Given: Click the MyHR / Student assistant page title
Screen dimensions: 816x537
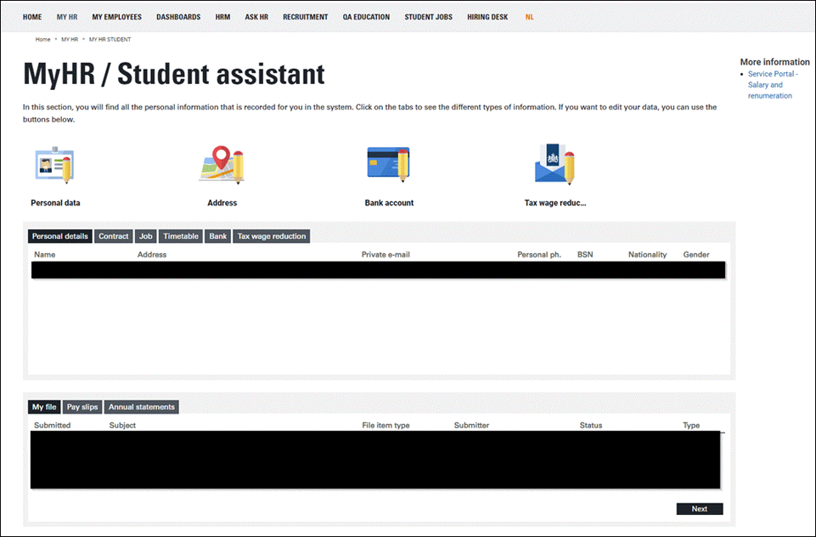Looking at the screenshot, I should (174, 74).
